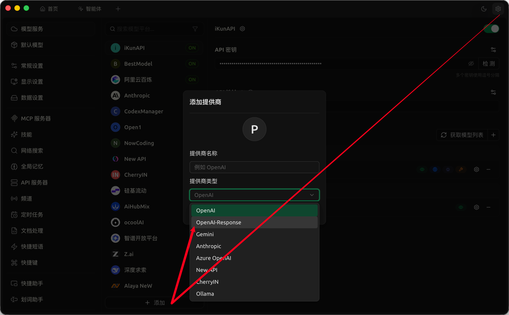Choose Azure OpenAI option
The height and width of the screenshot is (315, 509).
tap(254, 258)
